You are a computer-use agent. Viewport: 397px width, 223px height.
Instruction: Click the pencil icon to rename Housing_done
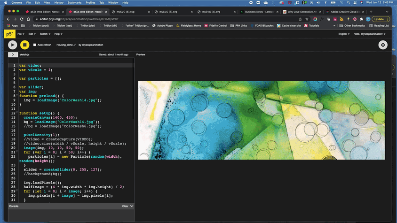coord(74,45)
